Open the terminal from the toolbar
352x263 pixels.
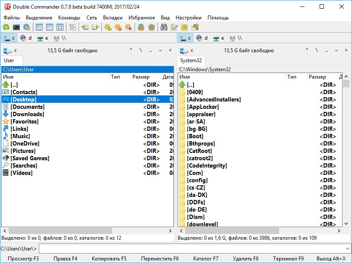coord(16,27)
